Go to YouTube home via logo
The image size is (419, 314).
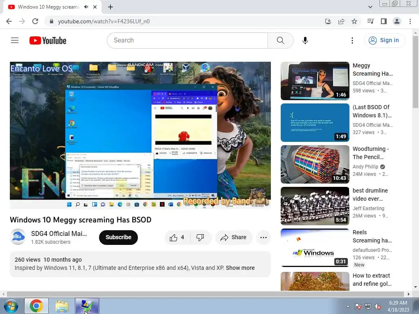[x=48, y=40]
